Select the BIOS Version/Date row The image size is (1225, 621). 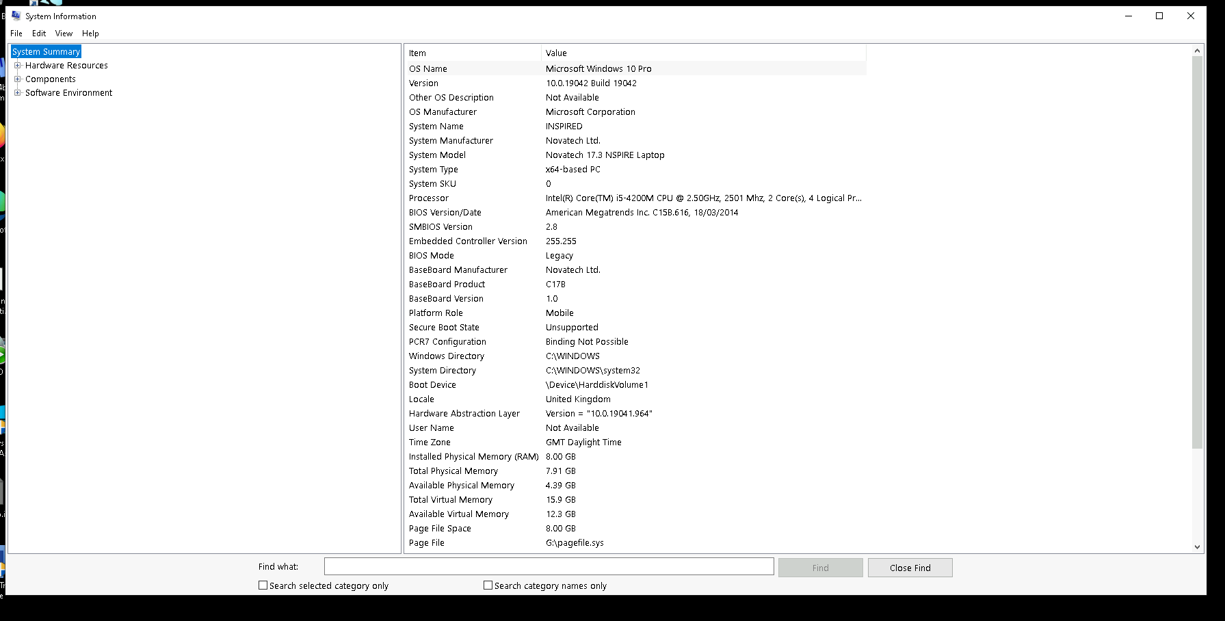pyautogui.click(x=635, y=212)
